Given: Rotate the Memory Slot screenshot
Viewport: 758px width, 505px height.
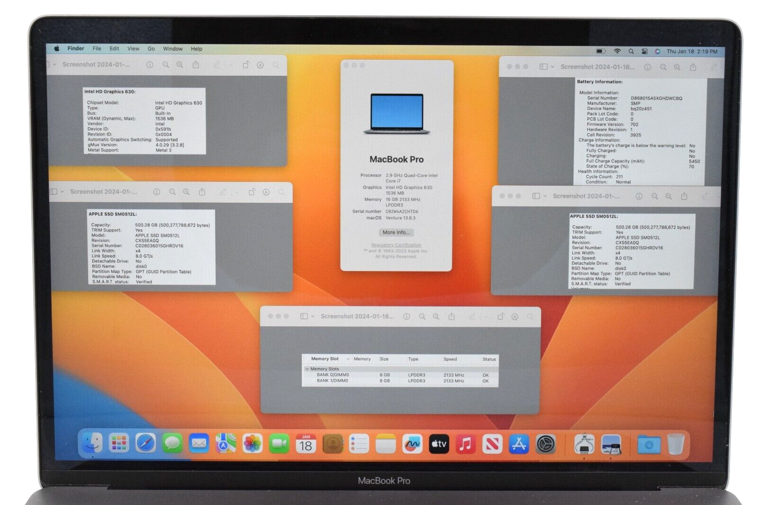Looking at the screenshot, I should tap(501, 316).
